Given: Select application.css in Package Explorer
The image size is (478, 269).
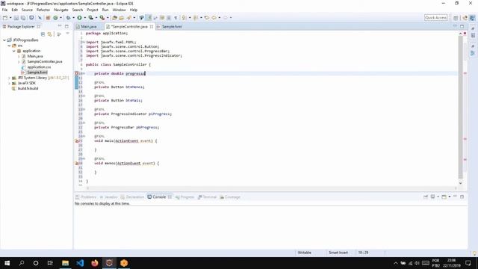Looking at the screenshot, I should [x=39, y=67].
